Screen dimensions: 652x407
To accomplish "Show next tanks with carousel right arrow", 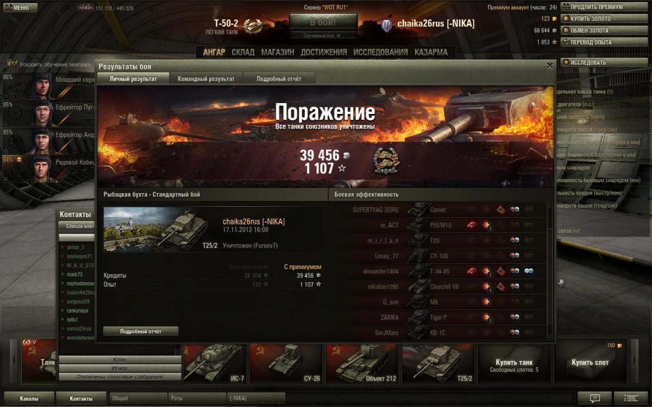I will coord(634,361).
